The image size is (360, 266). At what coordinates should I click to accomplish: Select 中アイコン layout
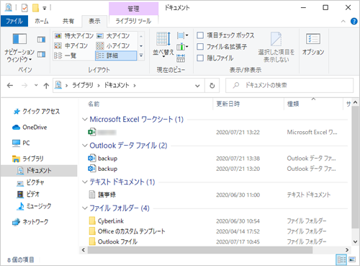click(71, 45)
